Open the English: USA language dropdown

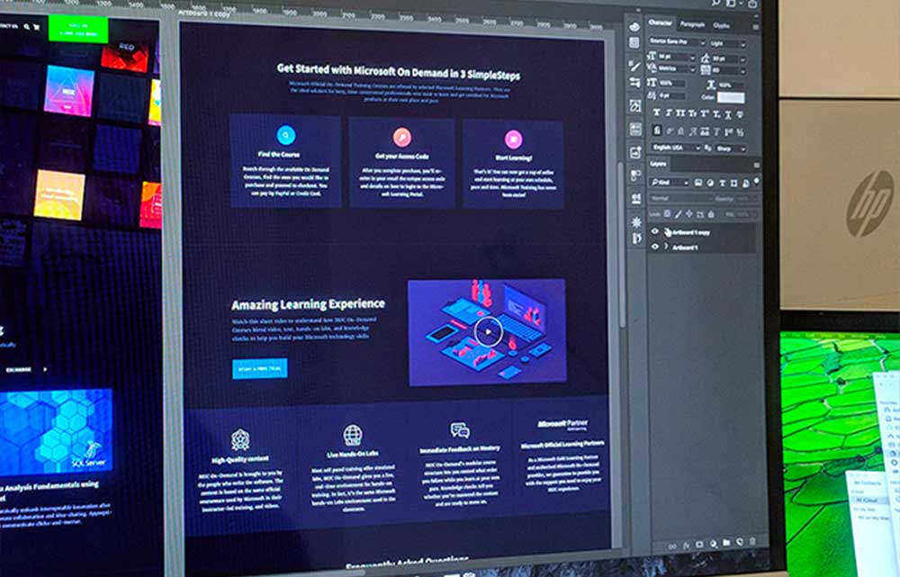coord(676,148)
